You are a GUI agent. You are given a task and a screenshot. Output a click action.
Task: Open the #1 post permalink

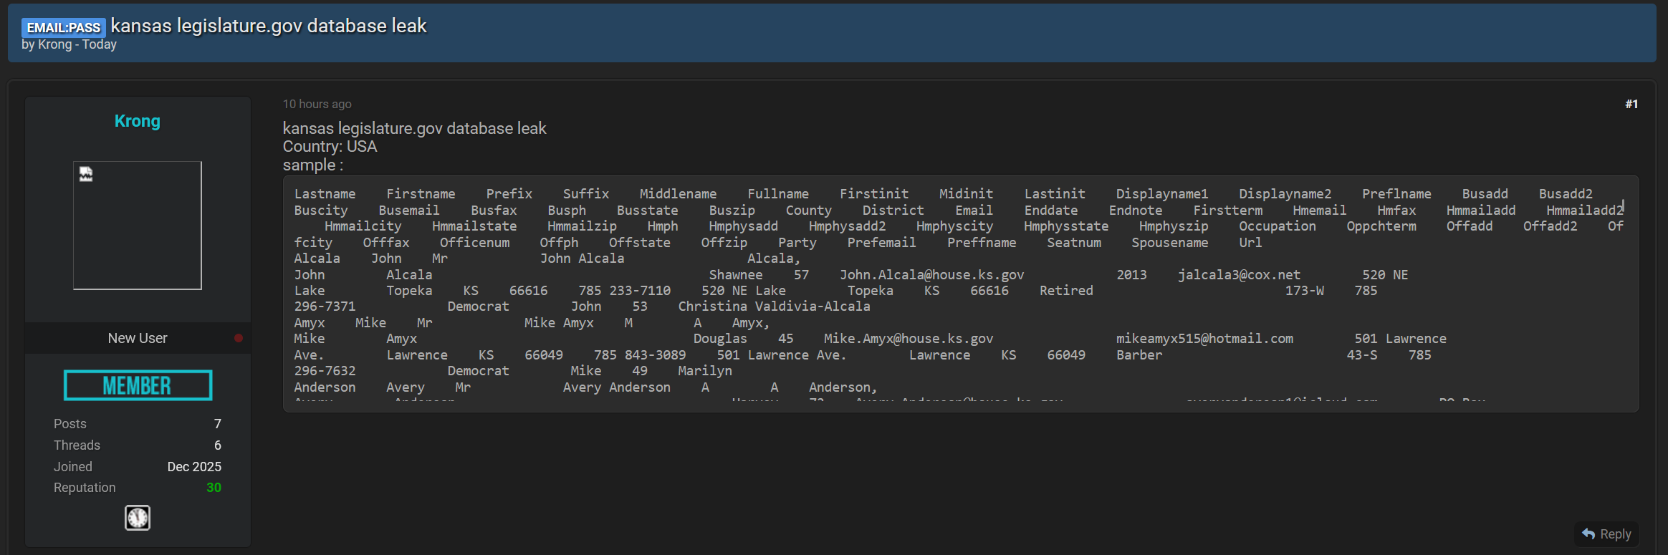(1631, 104)
